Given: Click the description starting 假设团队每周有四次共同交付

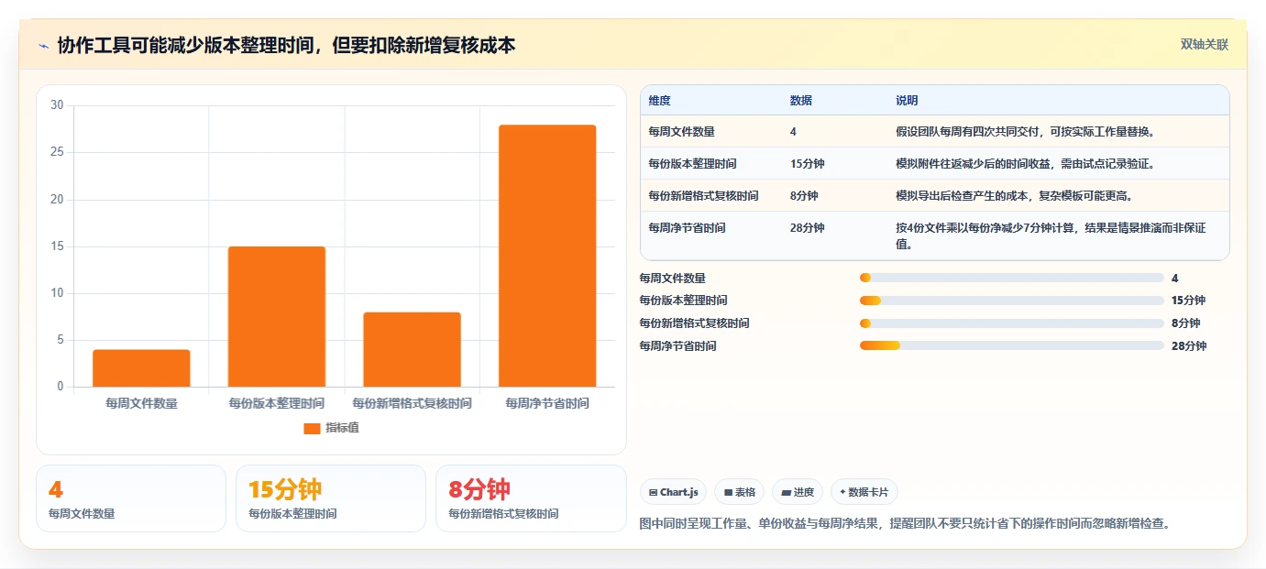Looking at the screenshot, I should 1025,132.
